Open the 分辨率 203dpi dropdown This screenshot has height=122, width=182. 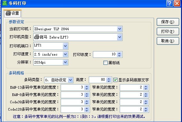click(x=65, y=62)
